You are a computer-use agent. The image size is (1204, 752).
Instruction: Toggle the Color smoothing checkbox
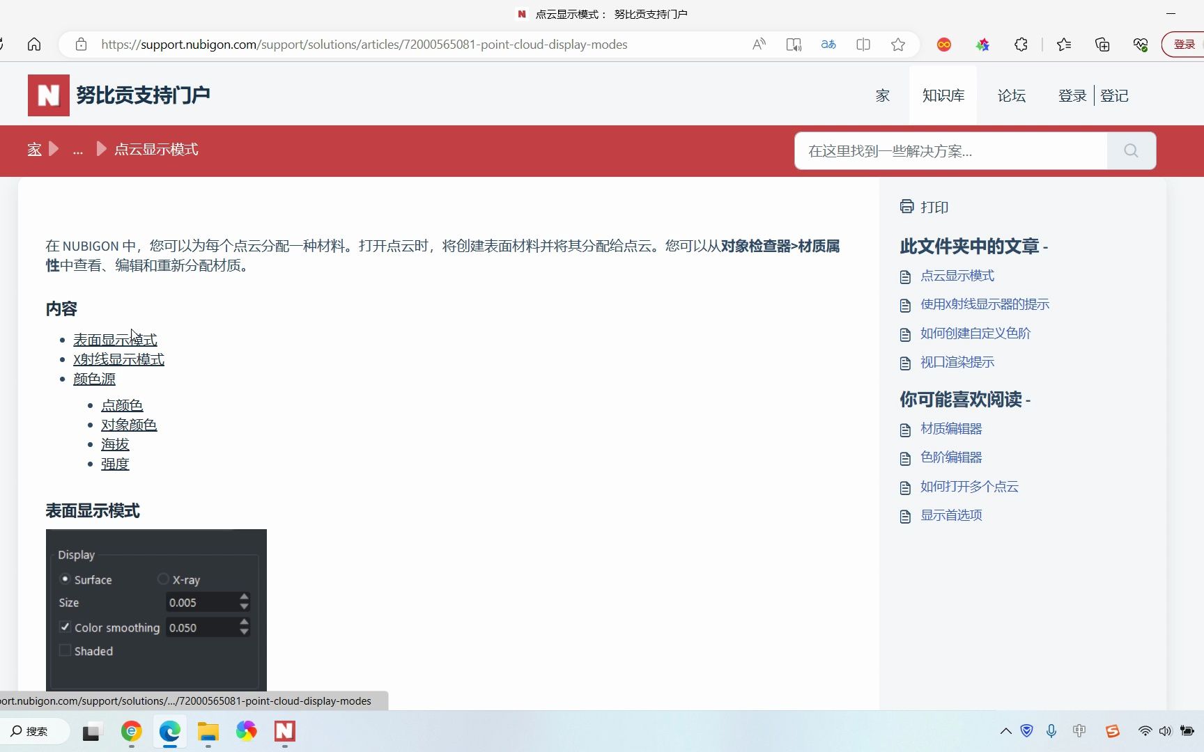65,627
